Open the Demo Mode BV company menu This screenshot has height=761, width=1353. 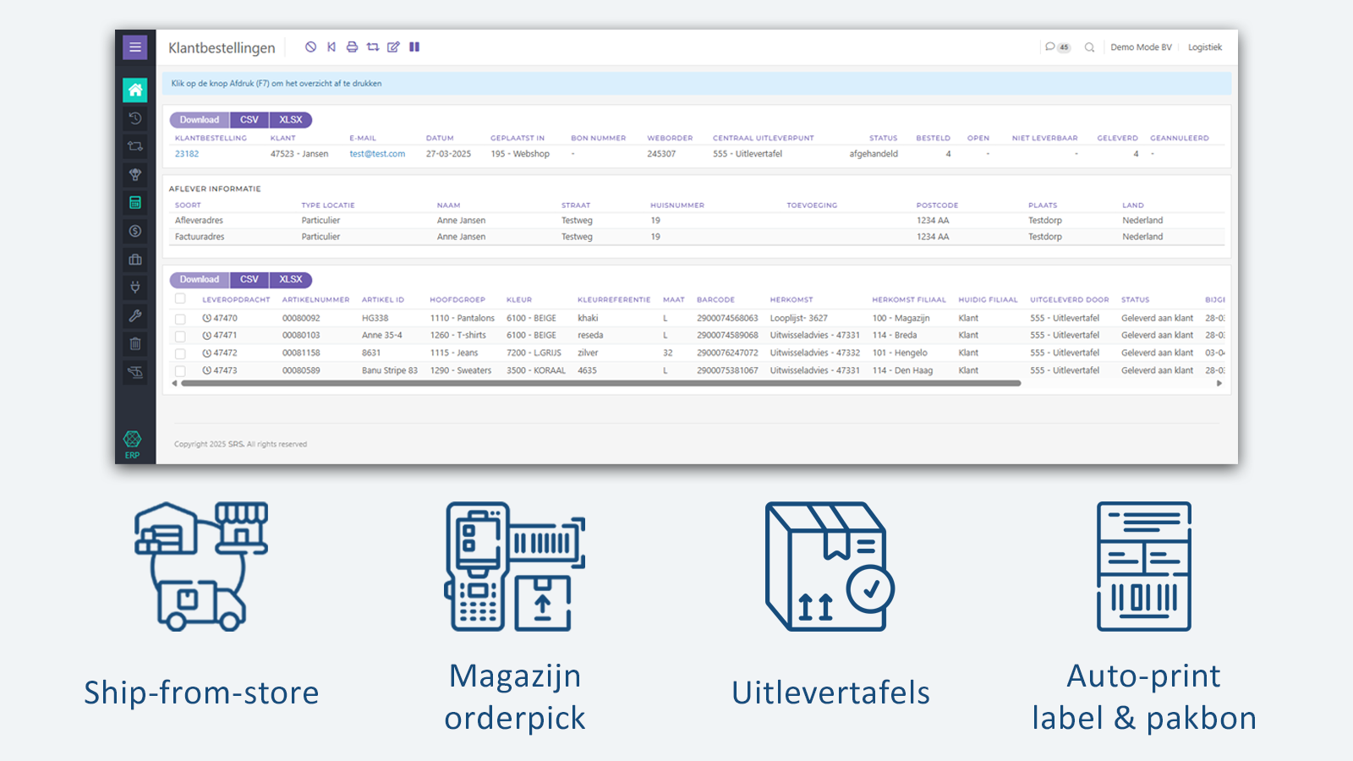(1141, 47)
